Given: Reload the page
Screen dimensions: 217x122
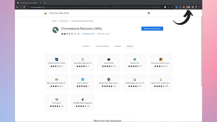Looking at the screenshot, I should [24, 7].
